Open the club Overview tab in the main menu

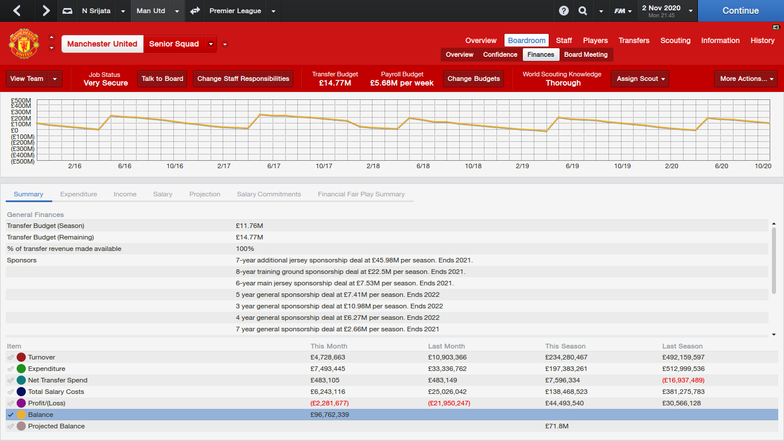point(481,40)
